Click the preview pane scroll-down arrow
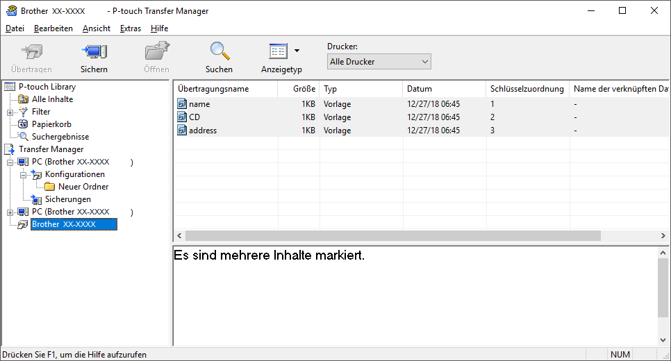 (663, 340)
